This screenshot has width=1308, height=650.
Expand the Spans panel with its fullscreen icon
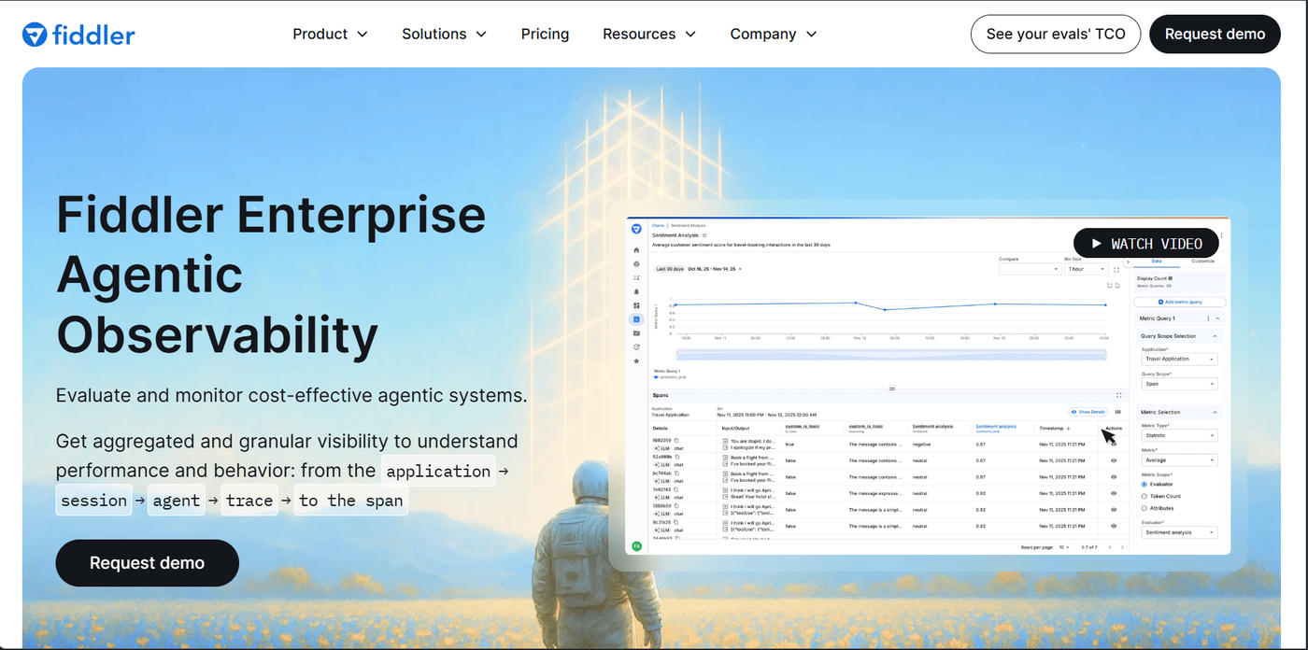[1118, 395]
